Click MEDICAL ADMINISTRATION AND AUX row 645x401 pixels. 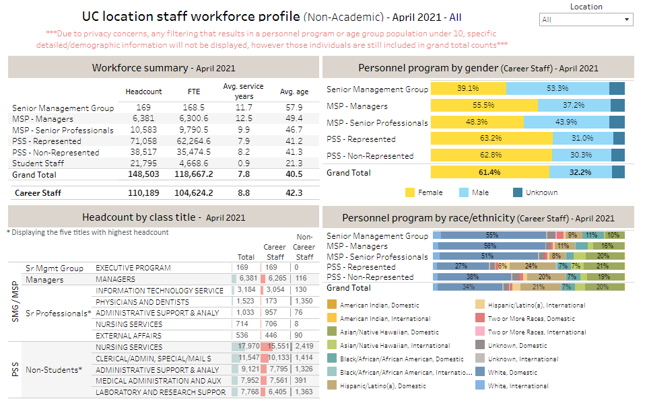tap(158, 381)
